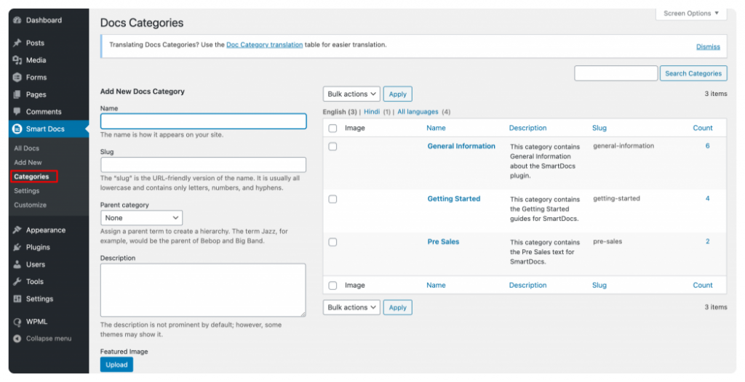The height and width of the screenshot is (382, 745).
Task: Show categories in All languages
Action: (418, 112)
